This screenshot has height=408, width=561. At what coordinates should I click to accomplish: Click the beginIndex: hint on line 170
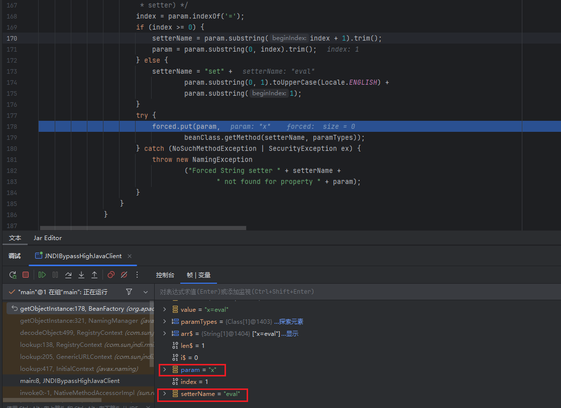click(289, 38)
